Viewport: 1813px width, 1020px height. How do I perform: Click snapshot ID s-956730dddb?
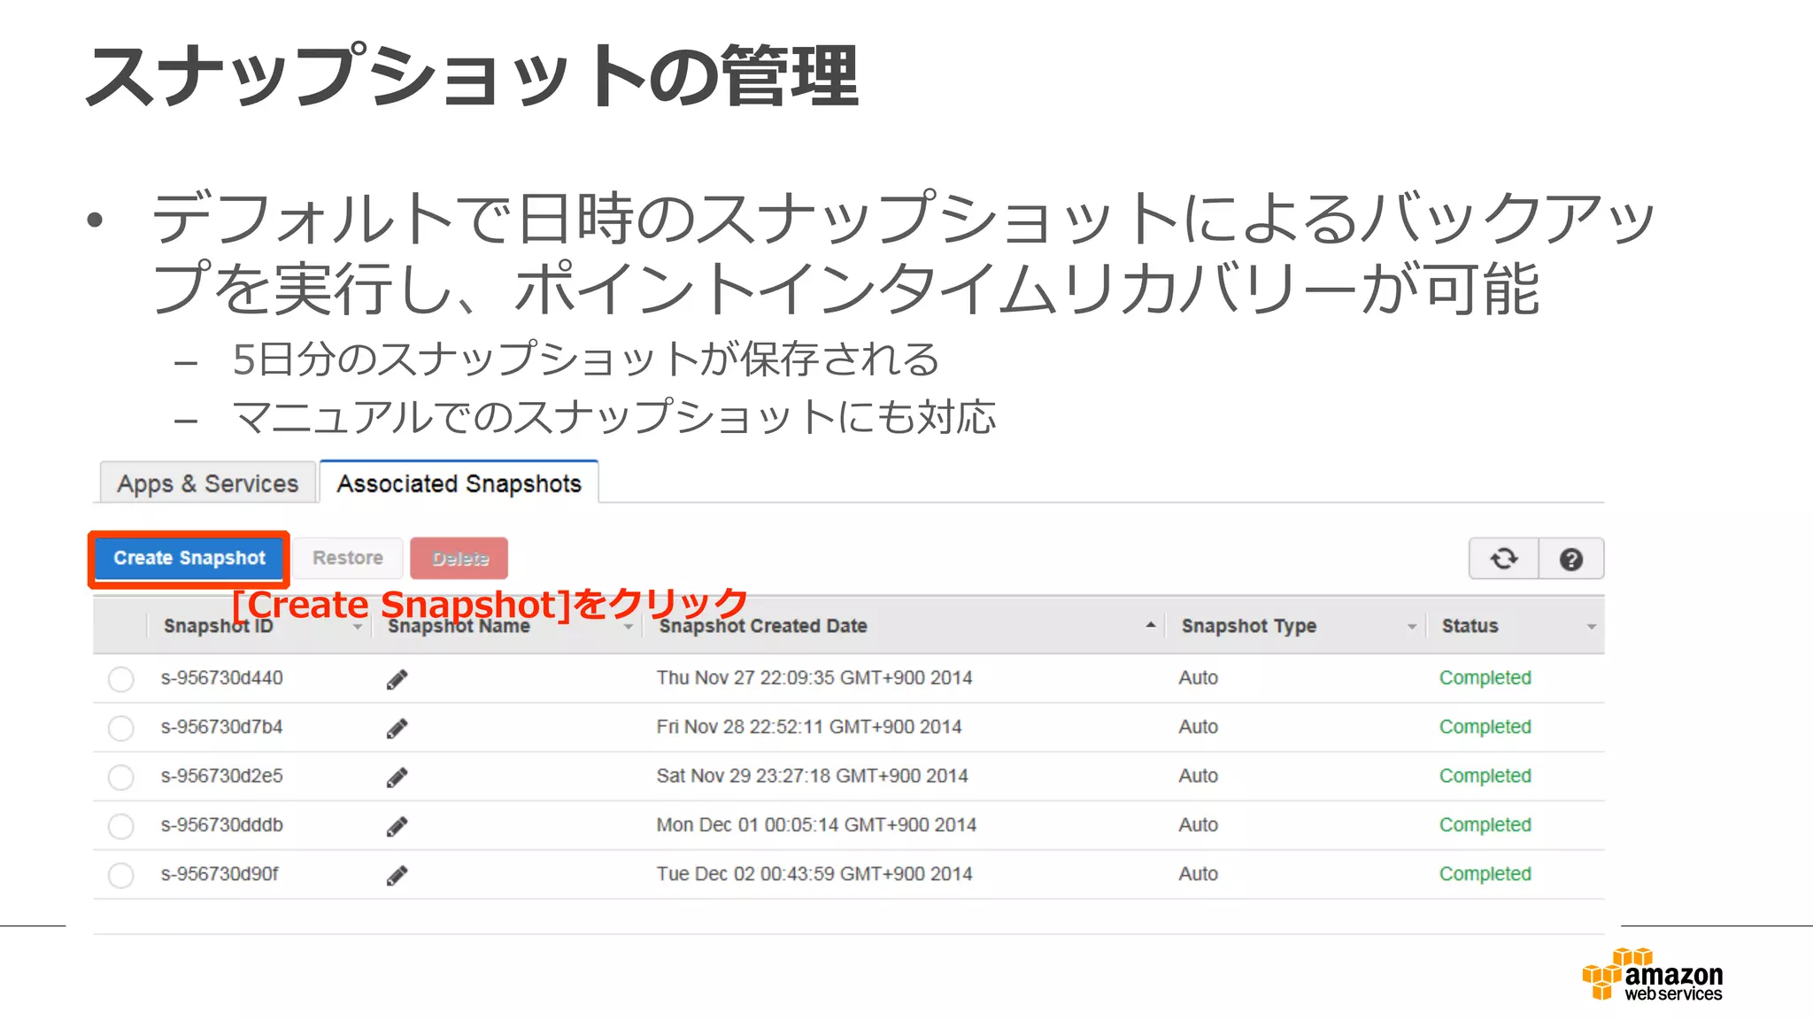(x=221, y=825)
